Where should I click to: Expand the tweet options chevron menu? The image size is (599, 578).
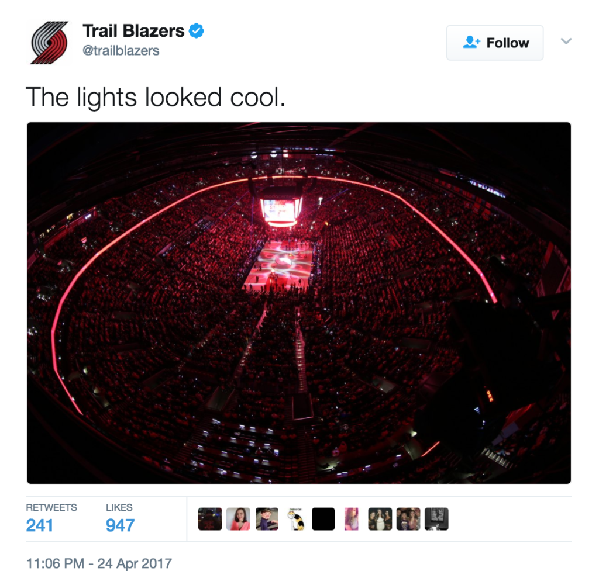click(x=566, y=41)
